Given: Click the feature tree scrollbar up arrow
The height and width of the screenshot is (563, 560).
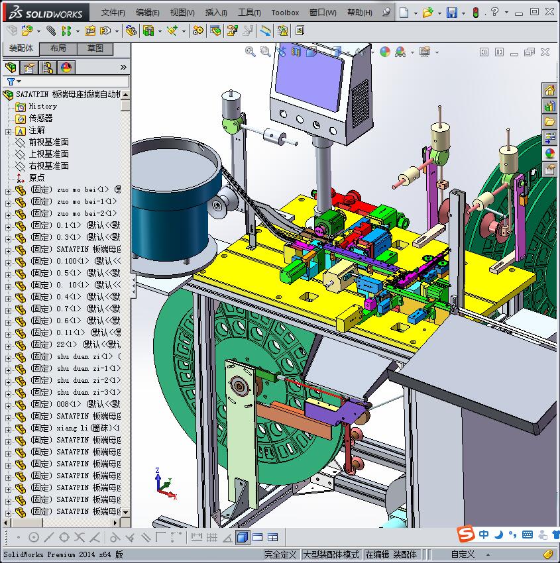Looking at the screenshot, I should tap(125, 95).
